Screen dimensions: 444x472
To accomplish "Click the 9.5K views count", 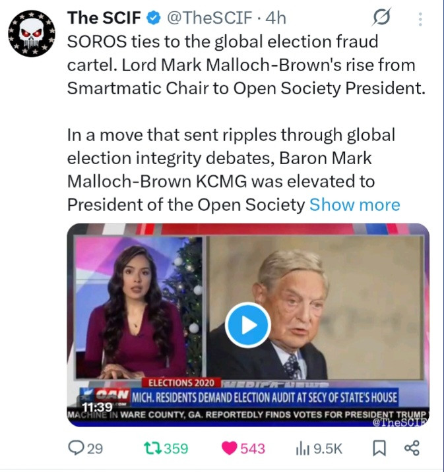I will pyautogui.click(x=328, y=448).
